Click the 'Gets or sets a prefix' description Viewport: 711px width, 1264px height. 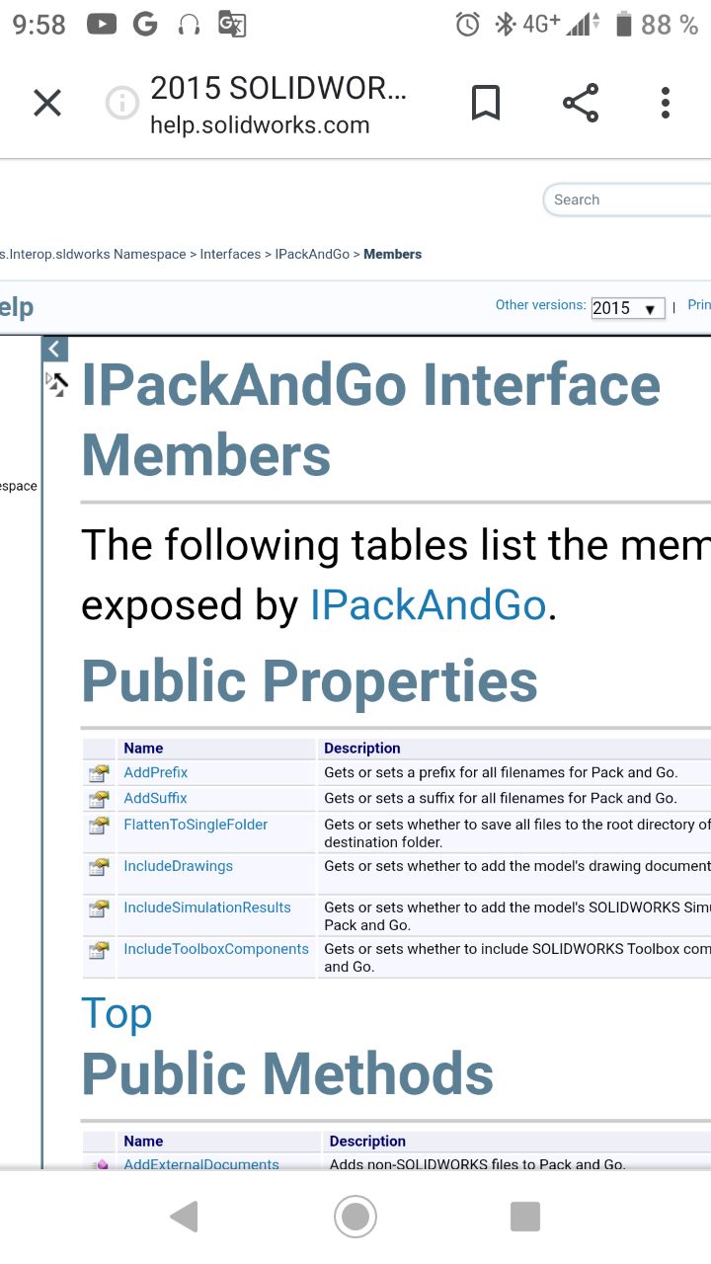click(501, 772)
